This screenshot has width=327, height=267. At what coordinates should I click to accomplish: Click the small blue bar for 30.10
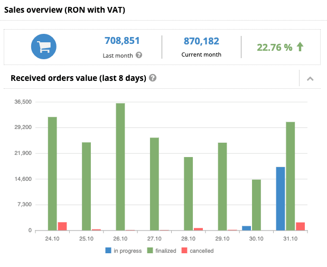click(x=247, y=228)
